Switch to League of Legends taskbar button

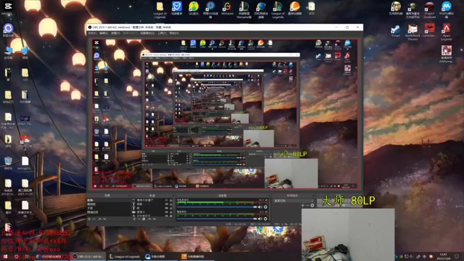(x=124, y=256)
